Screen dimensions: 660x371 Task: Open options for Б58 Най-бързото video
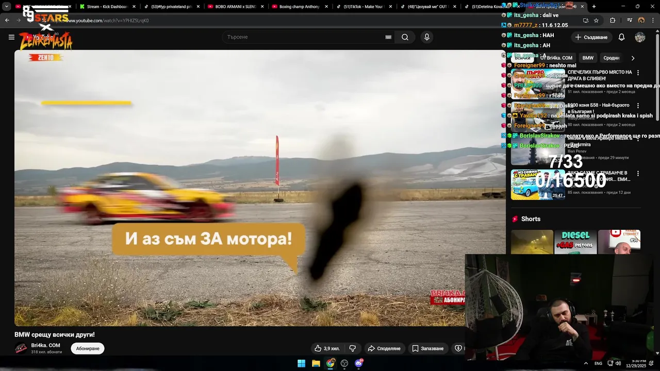pos(638,106)
